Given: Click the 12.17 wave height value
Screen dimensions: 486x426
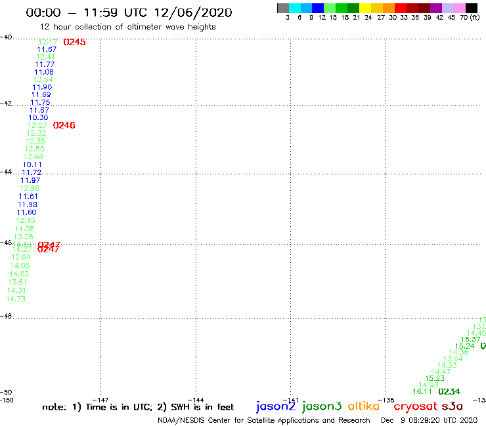Looking at the screenshot, I should 48,42.
